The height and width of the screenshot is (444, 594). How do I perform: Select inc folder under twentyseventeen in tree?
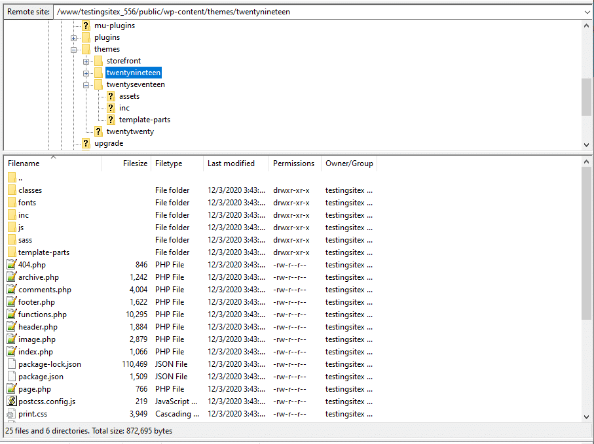pos(124,108)
